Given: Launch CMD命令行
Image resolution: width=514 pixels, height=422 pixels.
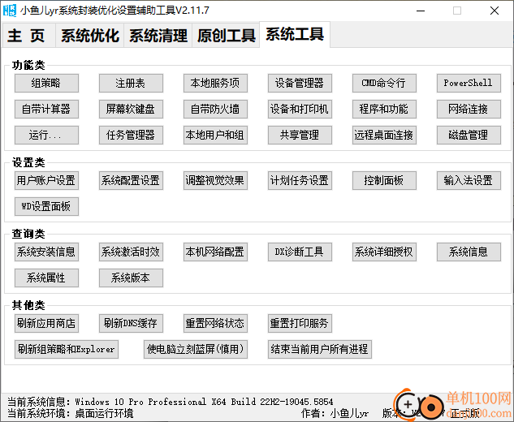Looking at the screenshot, I should click(384, 84).
